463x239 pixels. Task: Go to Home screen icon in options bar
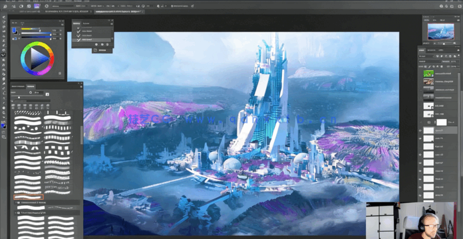click(5, 6)
